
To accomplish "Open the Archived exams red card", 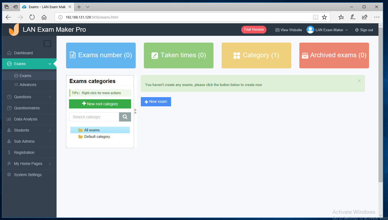I will coord(334,55).
